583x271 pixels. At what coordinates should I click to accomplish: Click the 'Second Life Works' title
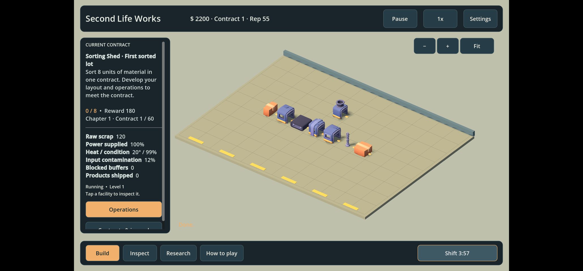pyautogui.click(x=123, y=19)
